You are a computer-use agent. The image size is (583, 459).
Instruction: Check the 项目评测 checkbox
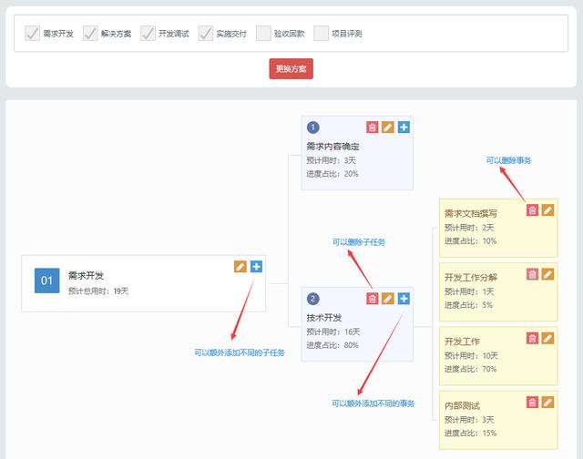322,34
